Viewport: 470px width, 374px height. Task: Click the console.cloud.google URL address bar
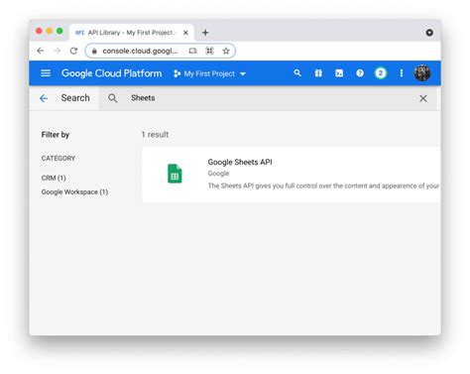click(140, 51)
